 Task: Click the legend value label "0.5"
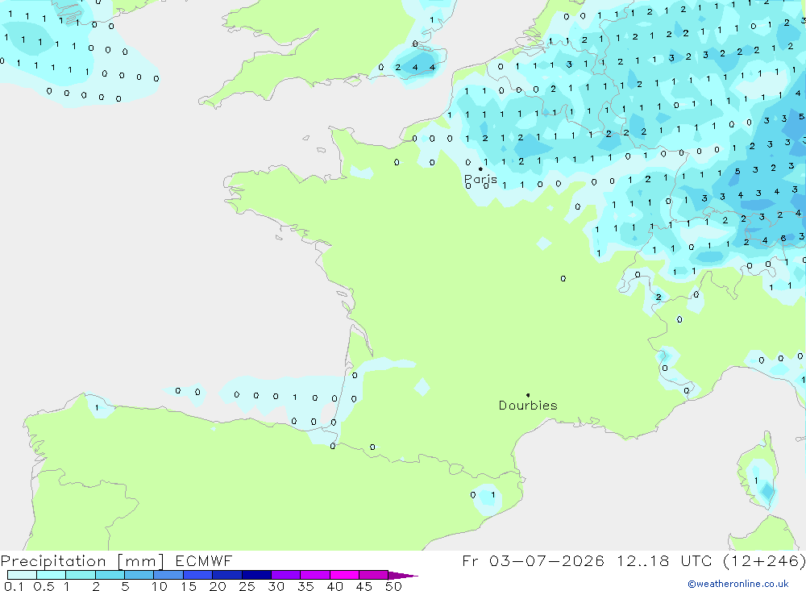[44, 586]
